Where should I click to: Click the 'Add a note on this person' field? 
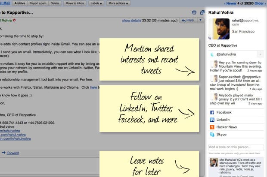[x=236, y=147]
